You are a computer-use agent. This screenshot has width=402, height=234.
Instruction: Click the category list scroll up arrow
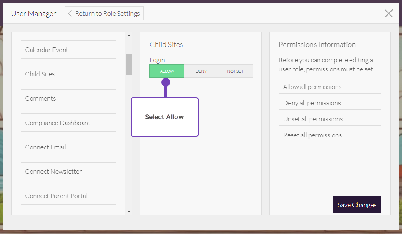pos(129,35)
